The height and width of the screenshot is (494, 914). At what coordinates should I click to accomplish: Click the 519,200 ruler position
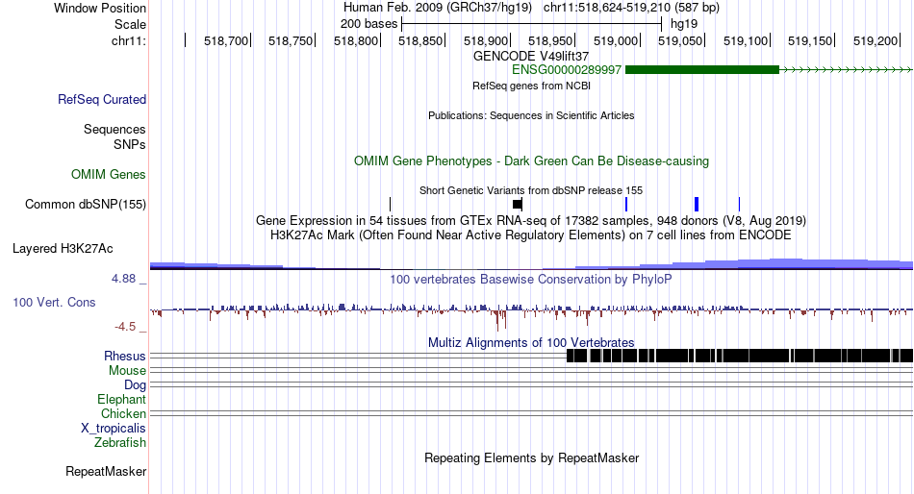876,40
